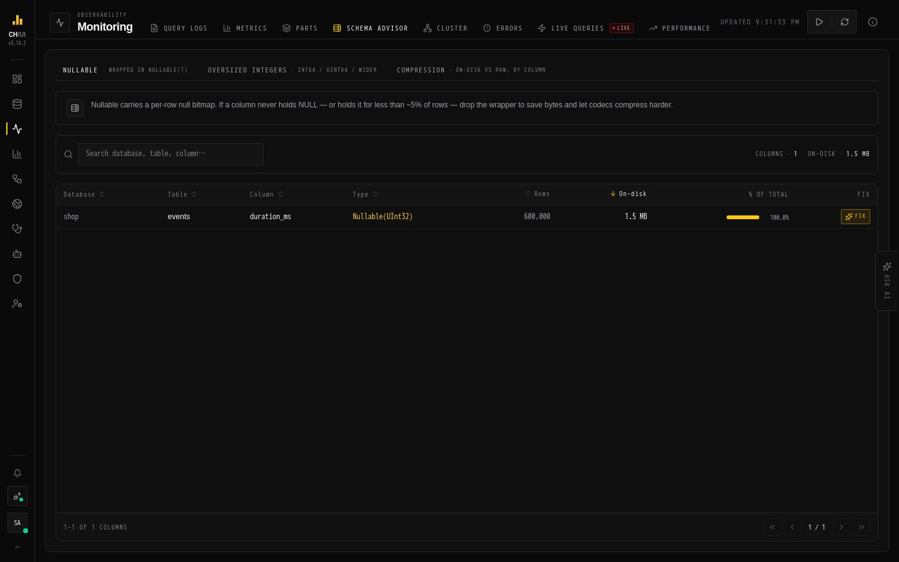Screen dimensions: 899x562
Task: Click the info icon in the header
Action: tap(873, 22)
